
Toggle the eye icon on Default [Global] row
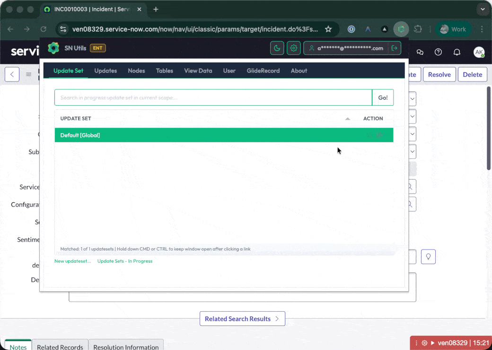[x=379, y=135]
